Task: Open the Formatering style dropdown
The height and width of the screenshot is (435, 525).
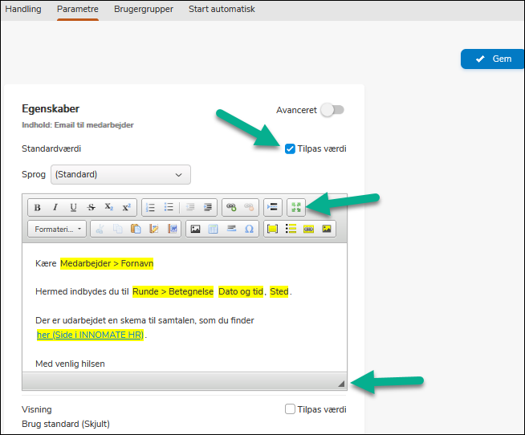Action: coord(59,229)
